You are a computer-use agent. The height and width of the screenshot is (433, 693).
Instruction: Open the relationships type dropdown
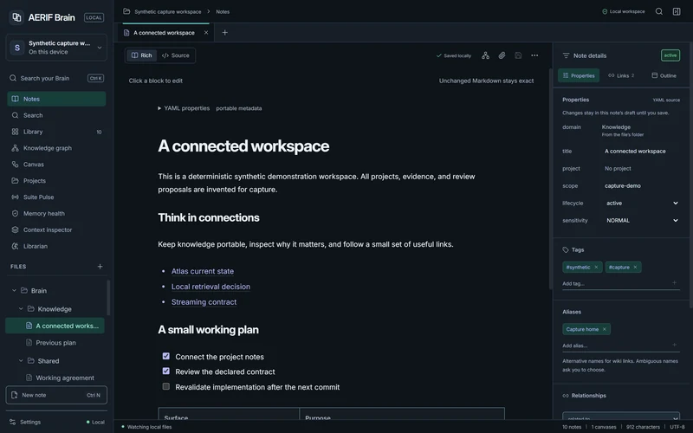pyautogui.click(x=621, y=416)
